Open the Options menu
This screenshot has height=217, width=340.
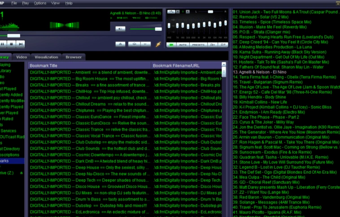point(40,3)
